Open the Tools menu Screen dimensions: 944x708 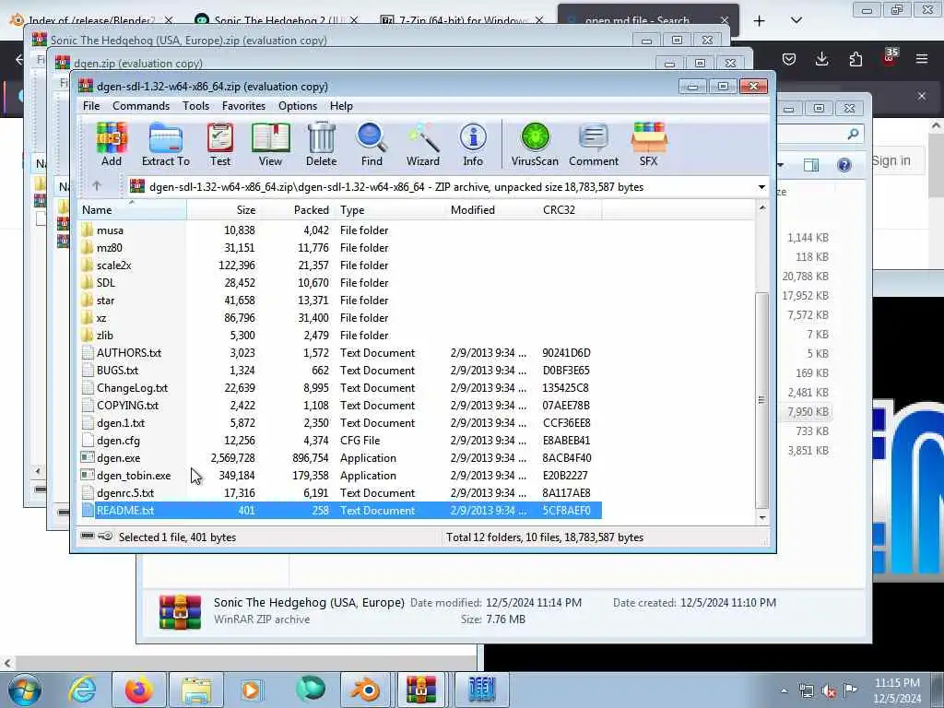[195, 106]
